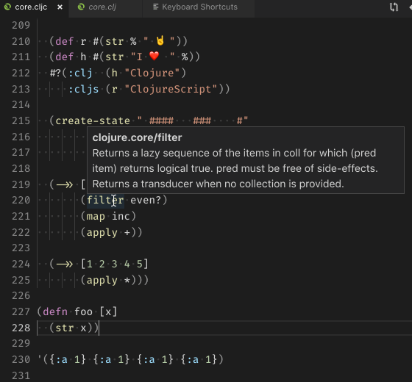Close the core.cljc tab

click(x=60, y=7)
